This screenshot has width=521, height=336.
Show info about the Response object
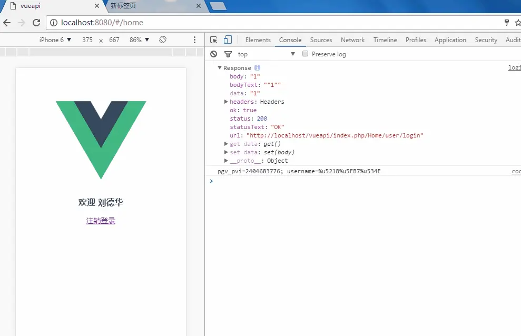[257, 68]
